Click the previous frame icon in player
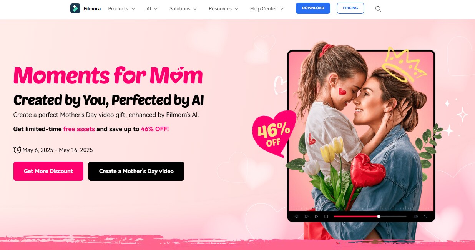Viewport: 475px width, 250px height. point(296,217)
